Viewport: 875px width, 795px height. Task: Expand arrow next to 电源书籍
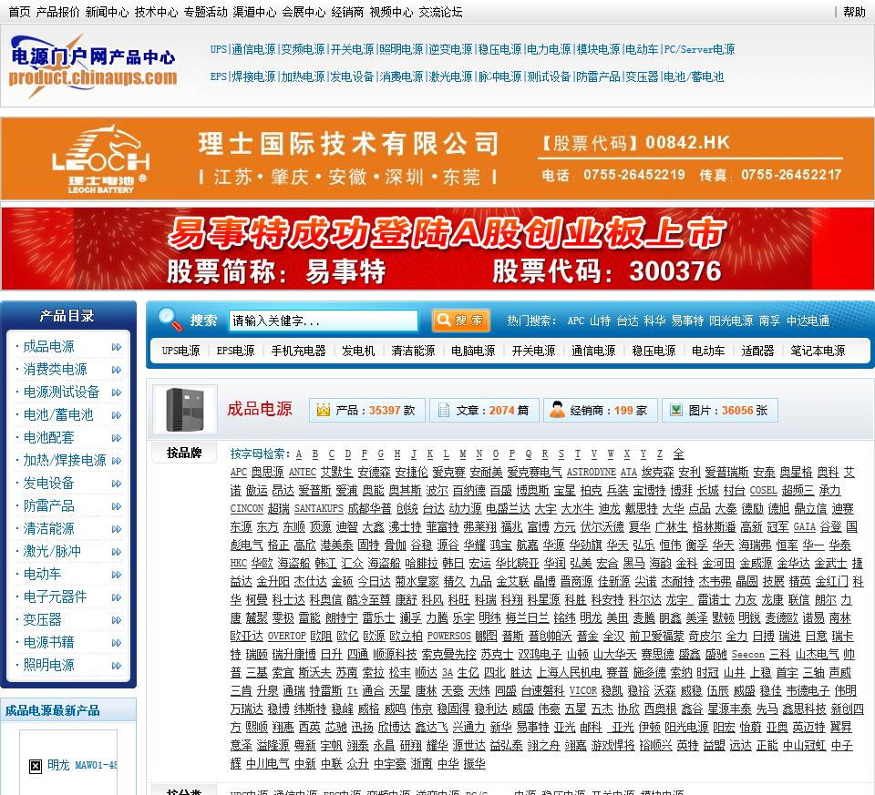click(117, 643)
